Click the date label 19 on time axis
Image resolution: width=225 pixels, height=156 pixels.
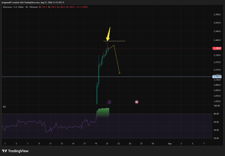pyautogui.click(x=96, y=143)
